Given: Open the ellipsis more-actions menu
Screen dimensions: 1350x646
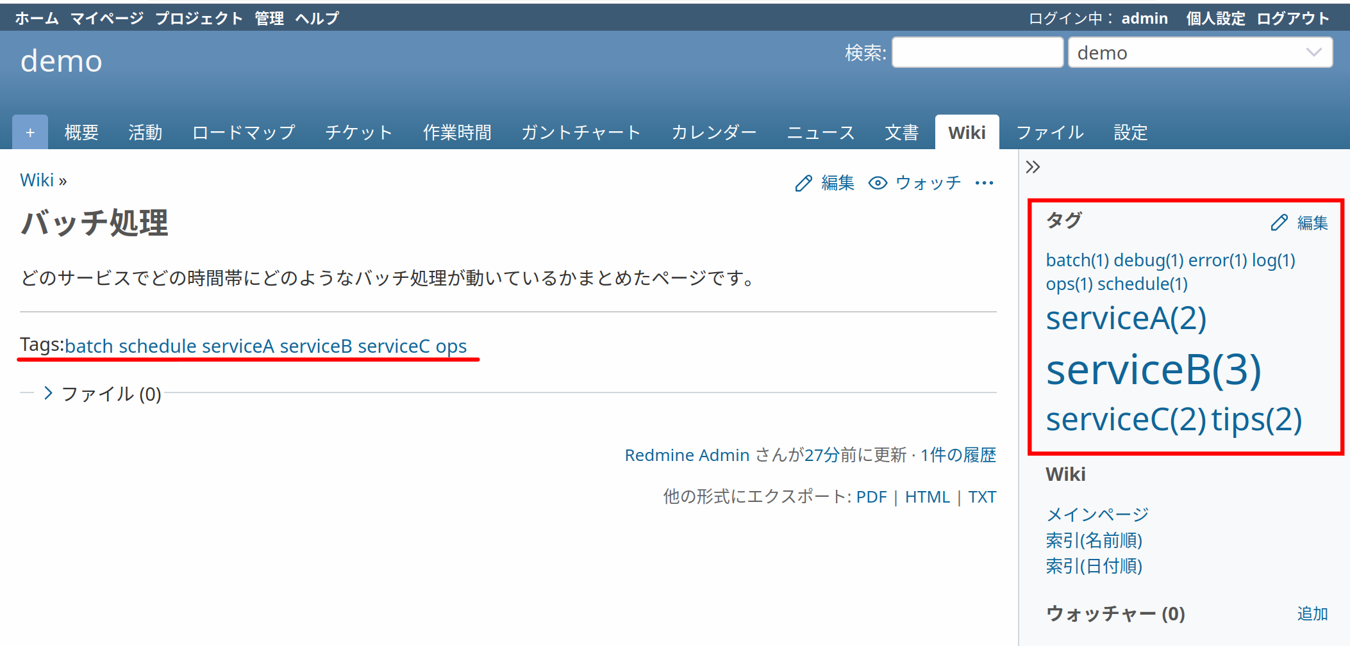Looking at the screenshot, I should coord(985,183).
